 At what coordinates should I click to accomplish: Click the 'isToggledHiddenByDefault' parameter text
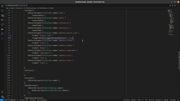point(55,38)
